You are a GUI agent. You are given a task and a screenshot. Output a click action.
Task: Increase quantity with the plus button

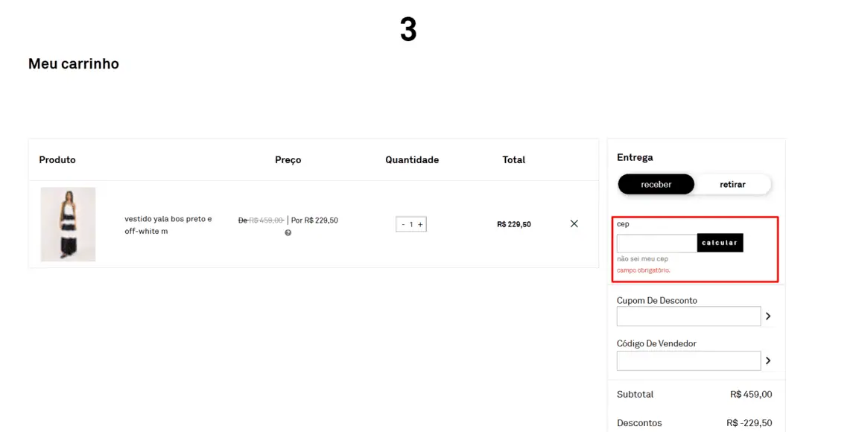click(x=420, y=224)
